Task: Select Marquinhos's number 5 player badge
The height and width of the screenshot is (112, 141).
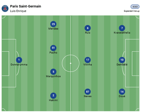Action: point(53,72)
